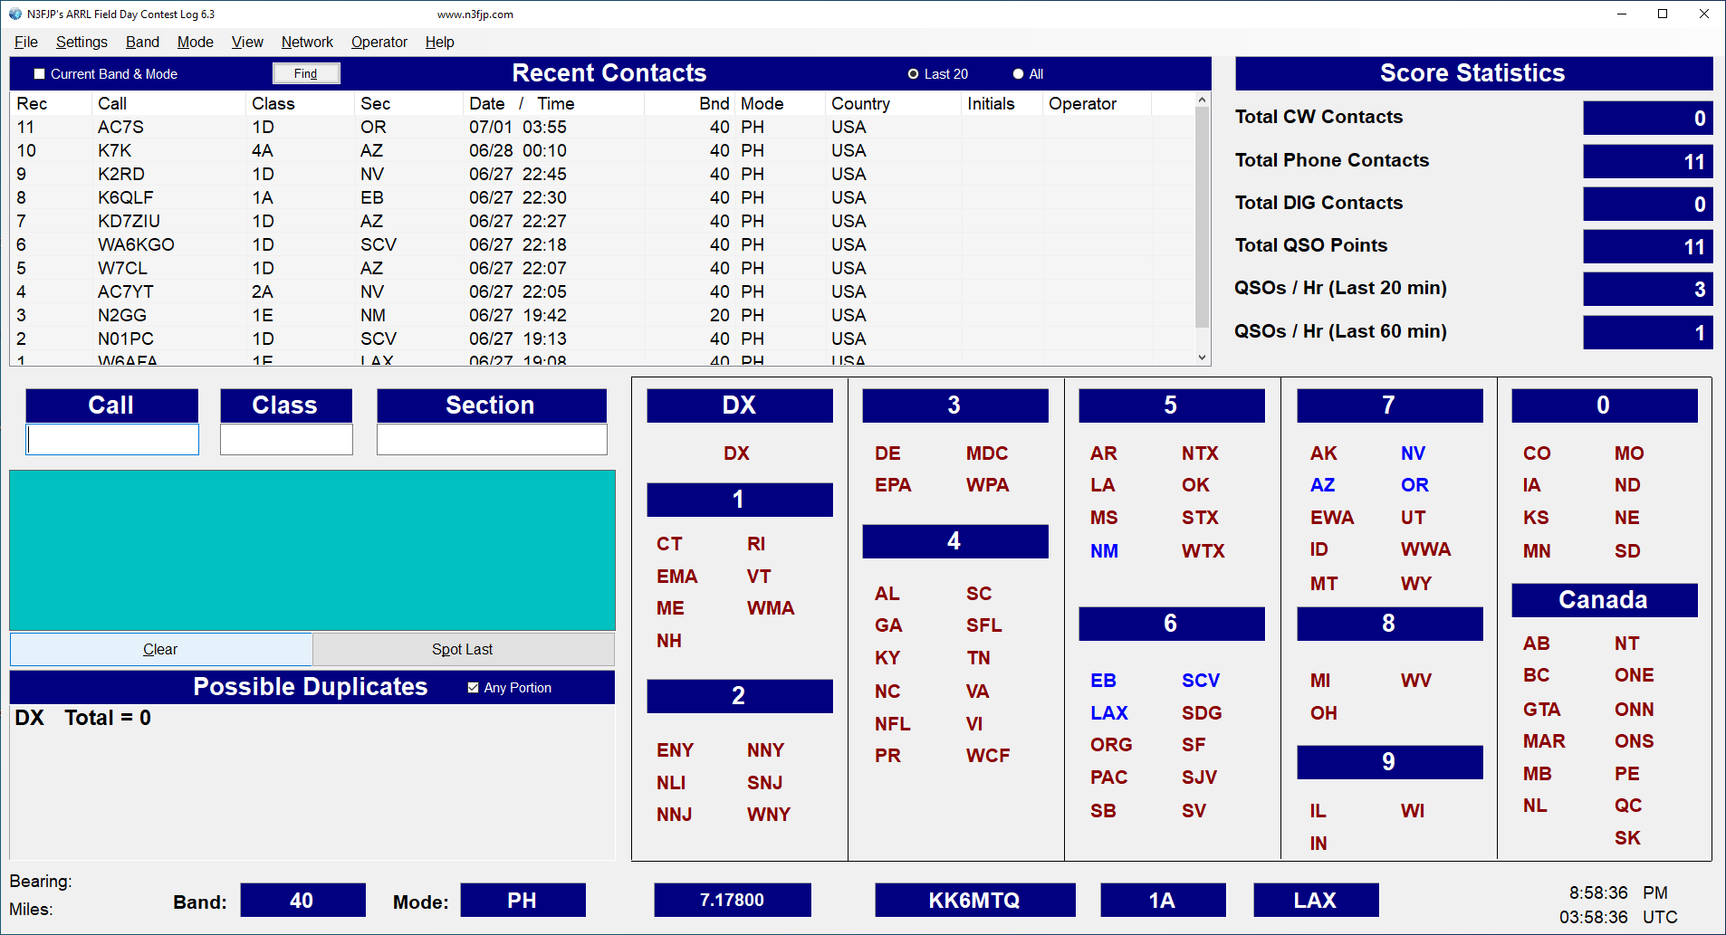Open the Band menu
The image size is (1726, 935).
pyautogui.click(x=142, y=42)
